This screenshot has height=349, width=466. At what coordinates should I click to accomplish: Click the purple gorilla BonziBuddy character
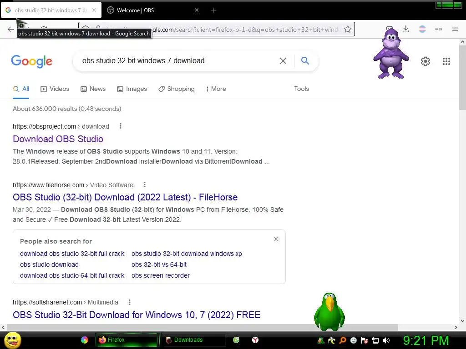[391, 54]
